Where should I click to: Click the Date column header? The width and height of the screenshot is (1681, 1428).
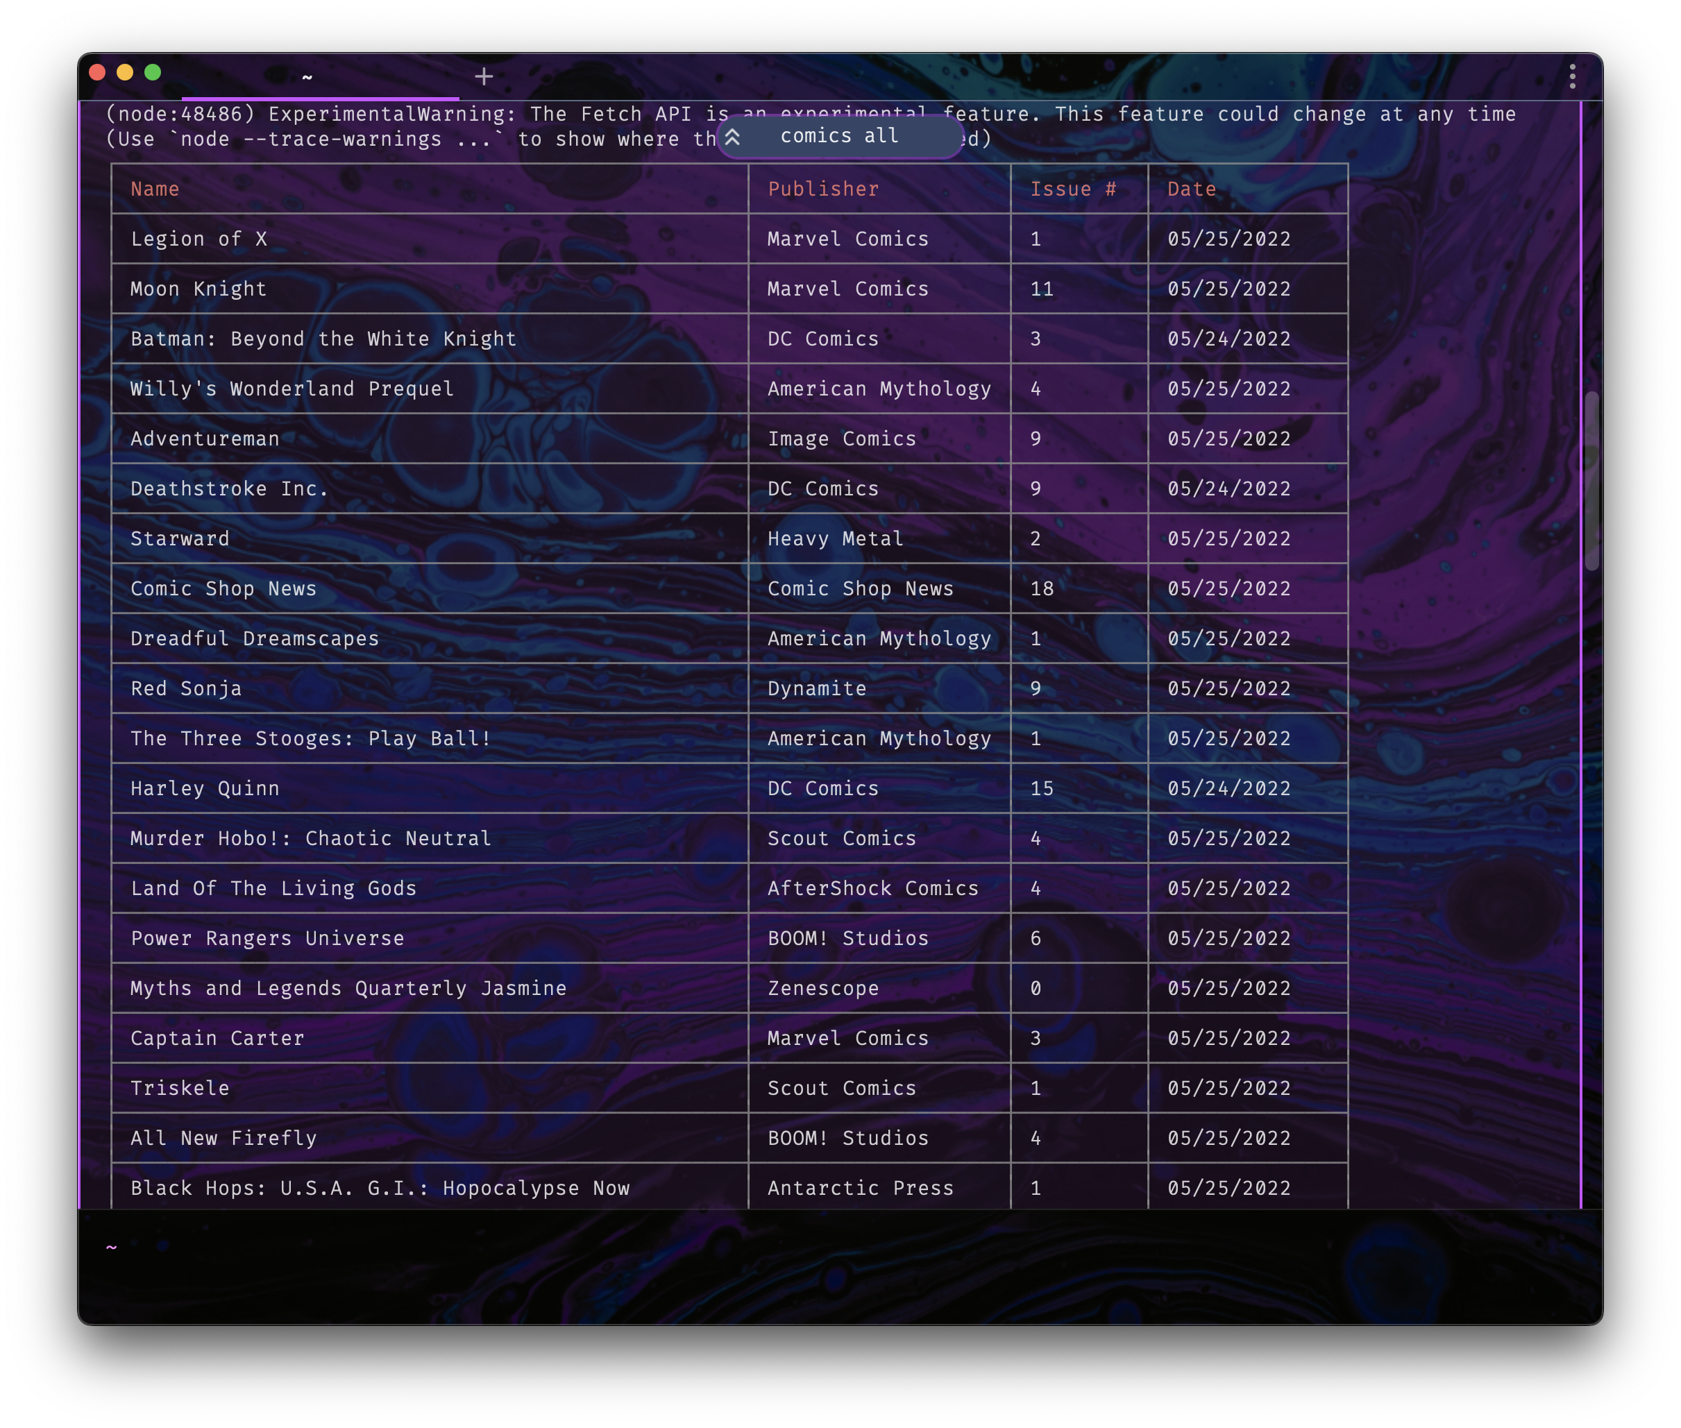[x=1191, y=189]
